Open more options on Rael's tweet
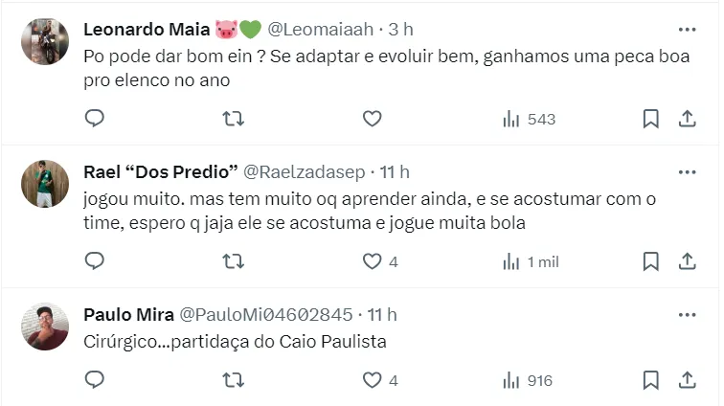The width and height of the screenshot is (724, 406). pyautogui.click(x=687, y=171)
